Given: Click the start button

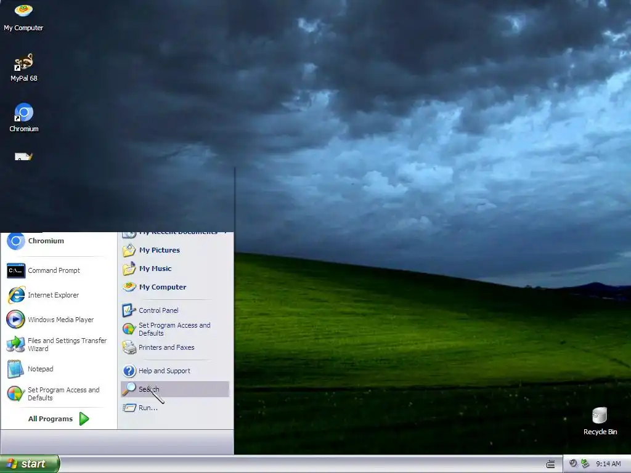Looking at the screenshot, I should [30, 464].
